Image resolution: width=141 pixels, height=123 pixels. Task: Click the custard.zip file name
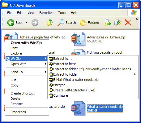(x=57, y=107)
